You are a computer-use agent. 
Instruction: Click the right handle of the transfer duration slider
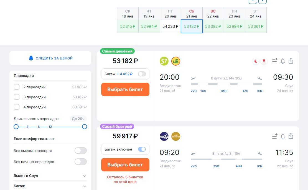coord(85,127)
